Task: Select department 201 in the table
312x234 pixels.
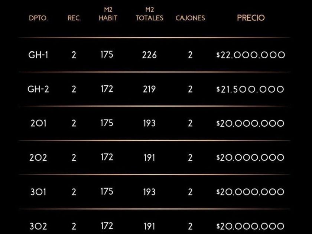Action: (38, 123)
